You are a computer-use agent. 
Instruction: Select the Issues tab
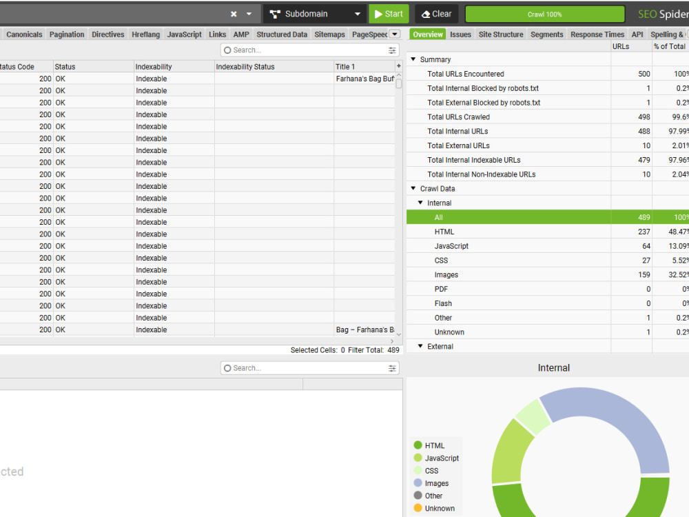[460, 34]
